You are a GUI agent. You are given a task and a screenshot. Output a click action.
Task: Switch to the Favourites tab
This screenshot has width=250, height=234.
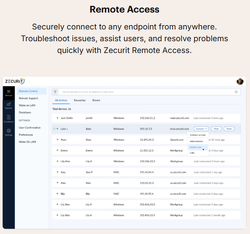tap(80, 101)
